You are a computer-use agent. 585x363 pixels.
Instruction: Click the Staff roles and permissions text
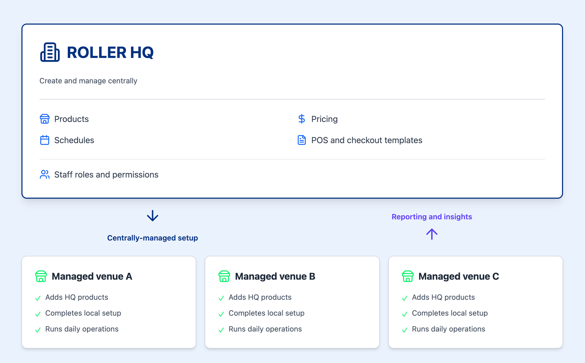pos(106,175)
